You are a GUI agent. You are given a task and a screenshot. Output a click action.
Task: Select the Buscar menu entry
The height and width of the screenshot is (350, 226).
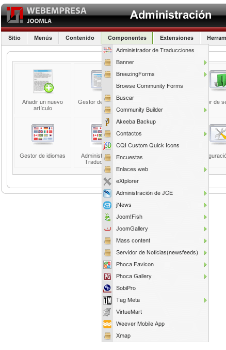point(155,98)
